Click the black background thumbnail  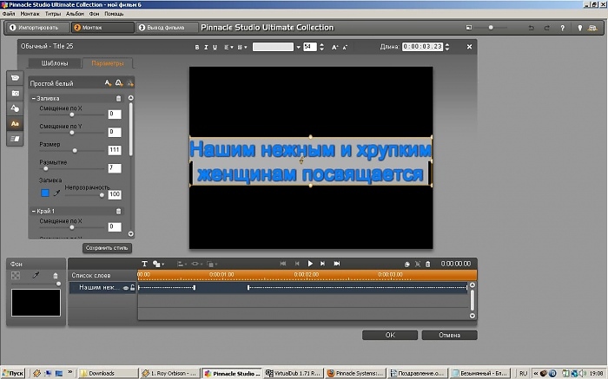pos(36,303)
